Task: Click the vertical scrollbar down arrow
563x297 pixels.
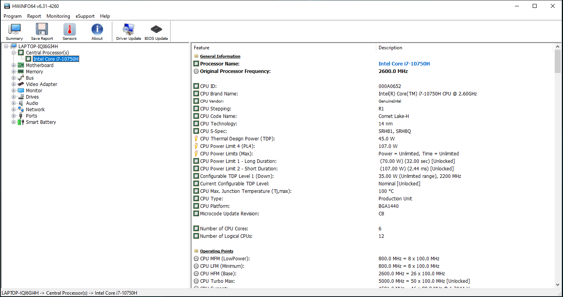Action: (557, 284)
